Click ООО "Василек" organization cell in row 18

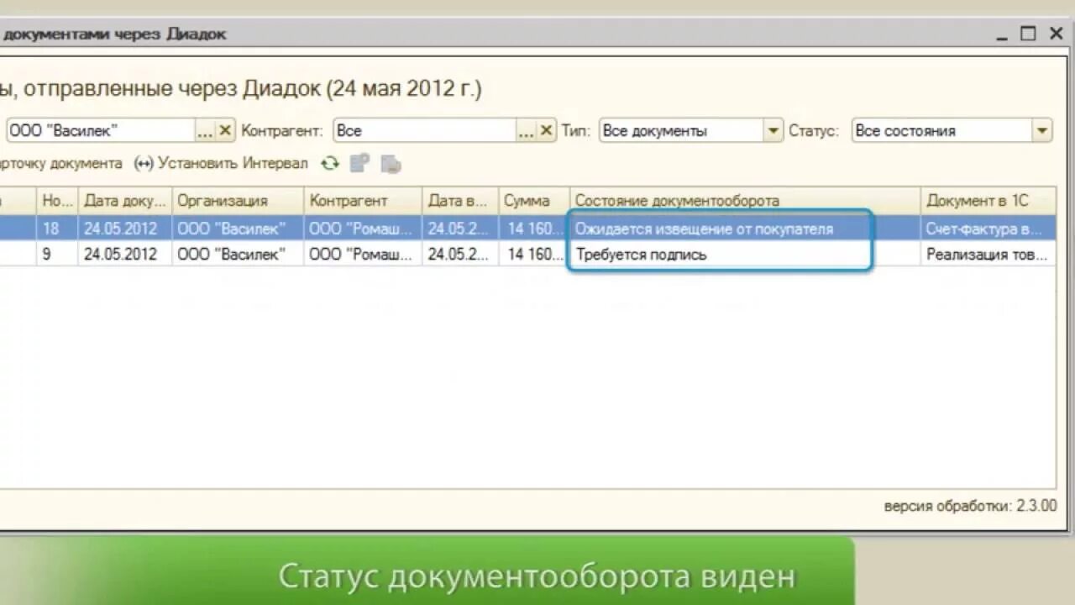(x=238, y=229)
